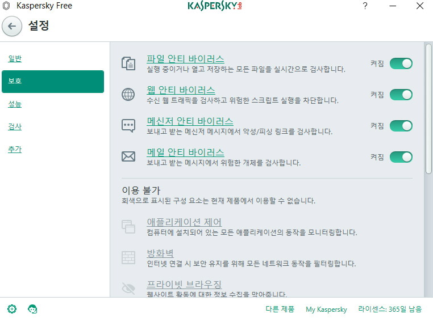
Task: Turn off the 웹 안티 바이러스 toggle
Action: pos(401,95)
